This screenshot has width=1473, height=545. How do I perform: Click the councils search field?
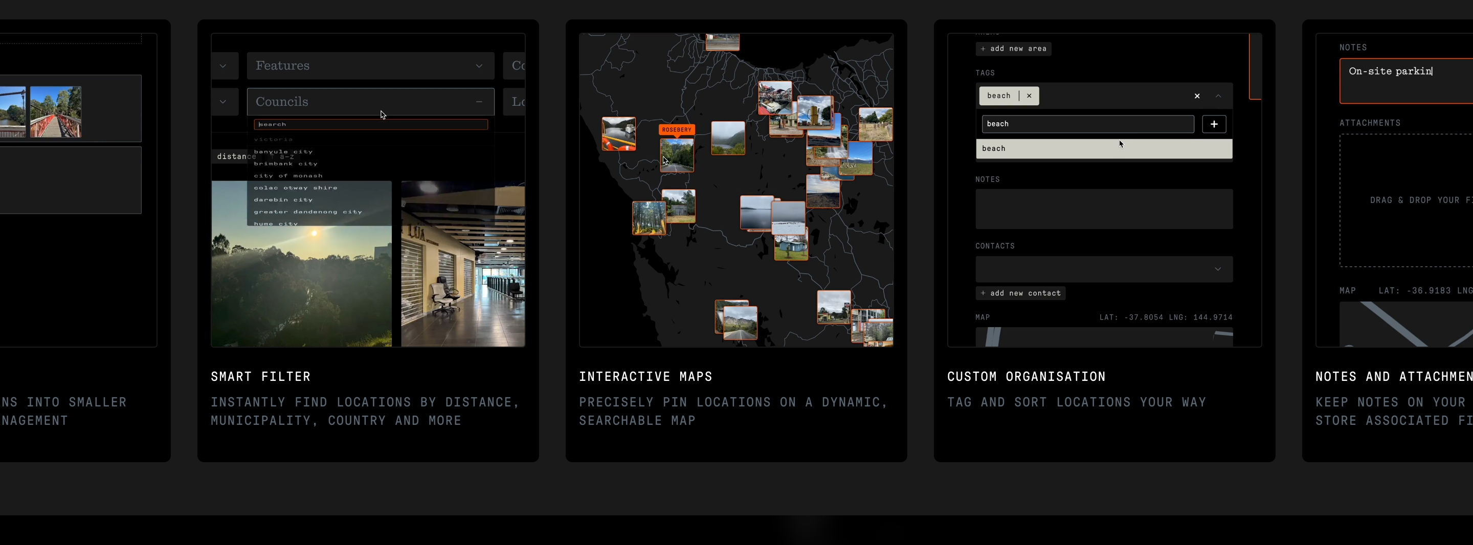coord(370,125)
